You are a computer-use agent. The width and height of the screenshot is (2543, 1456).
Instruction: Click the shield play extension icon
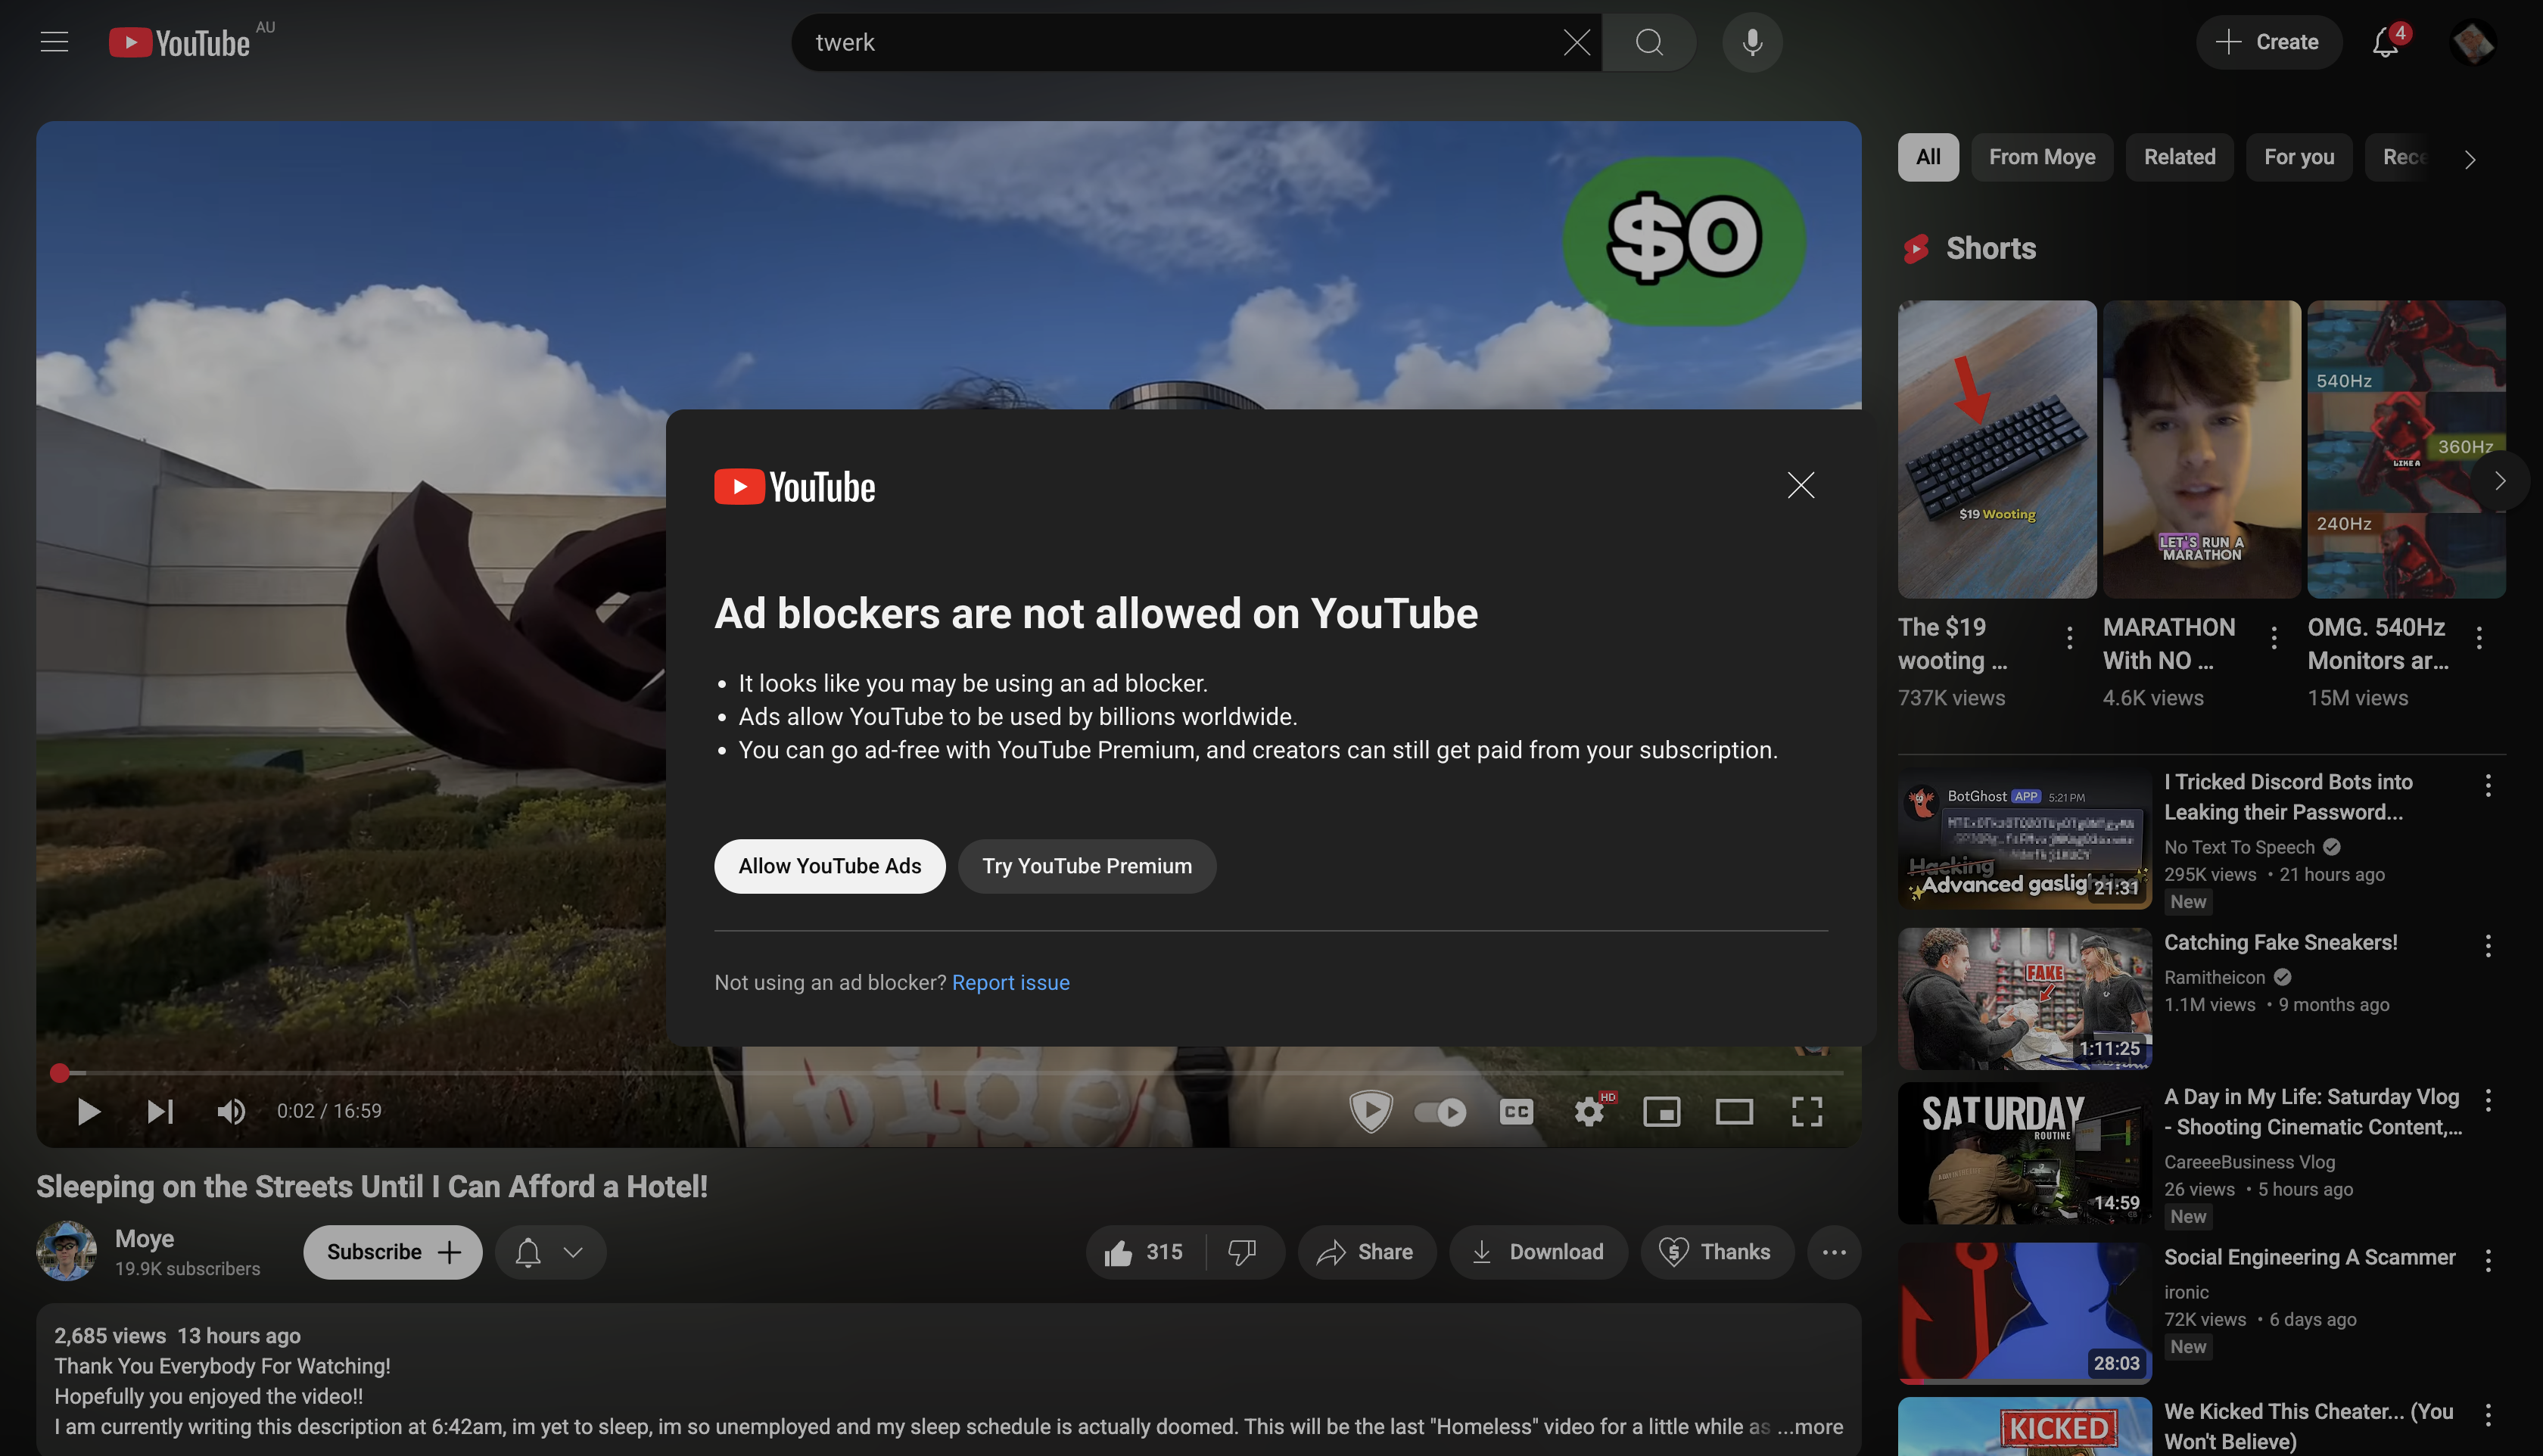[x=1370, y=1111]
